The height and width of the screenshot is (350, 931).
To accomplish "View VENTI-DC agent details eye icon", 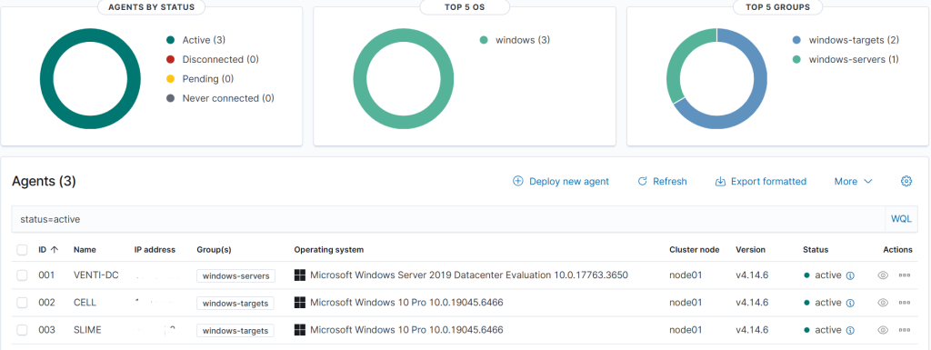I will tap(883, 275).
